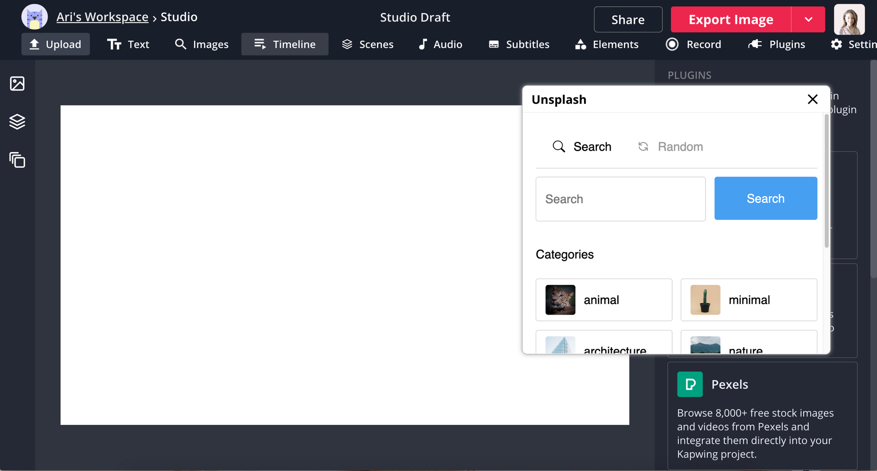Choose the minimal category

(749, 300)
